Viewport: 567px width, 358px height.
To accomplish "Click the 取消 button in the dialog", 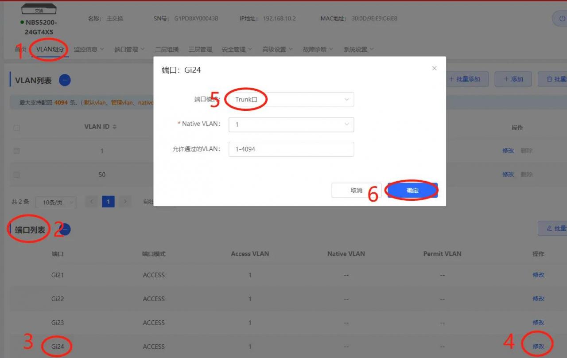I will [357, 191].
